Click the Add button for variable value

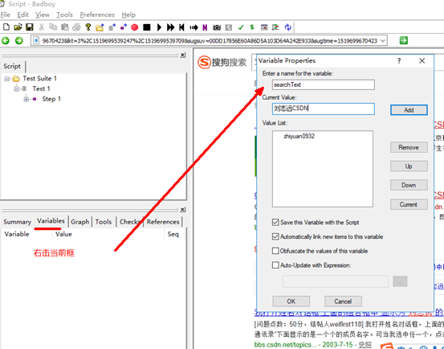(x=409, y=110)
